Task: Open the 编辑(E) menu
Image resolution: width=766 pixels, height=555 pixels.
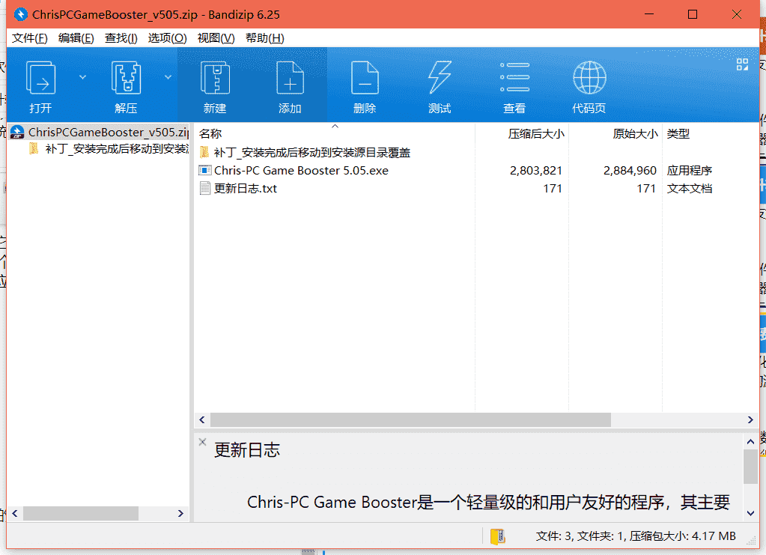Action: click(76, 38)
